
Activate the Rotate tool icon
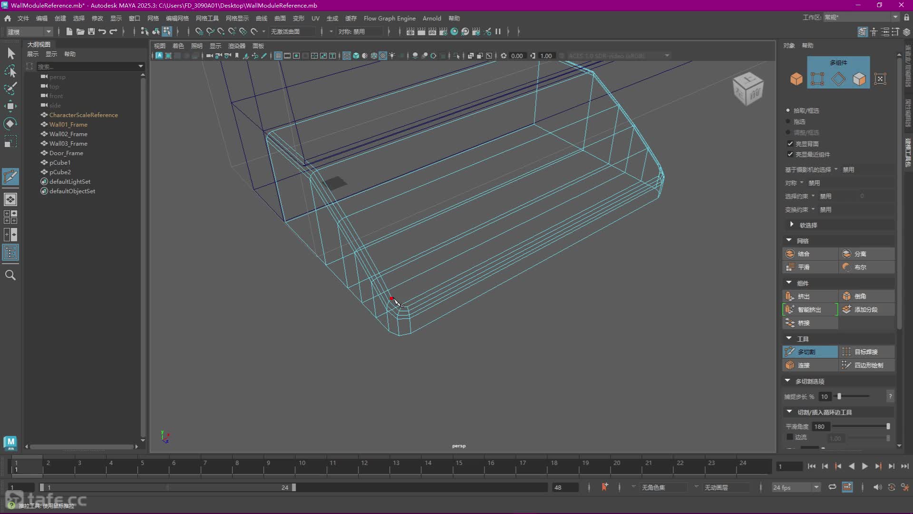tap(10, 124)
